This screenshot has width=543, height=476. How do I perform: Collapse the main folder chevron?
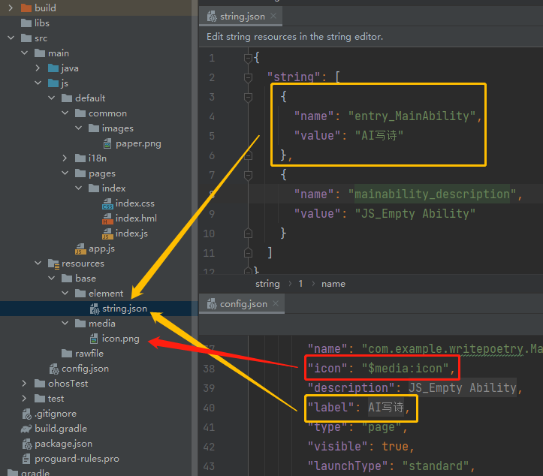[24, 53]
